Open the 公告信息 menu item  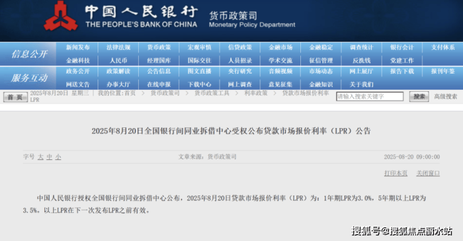click(x=159, y=71)
